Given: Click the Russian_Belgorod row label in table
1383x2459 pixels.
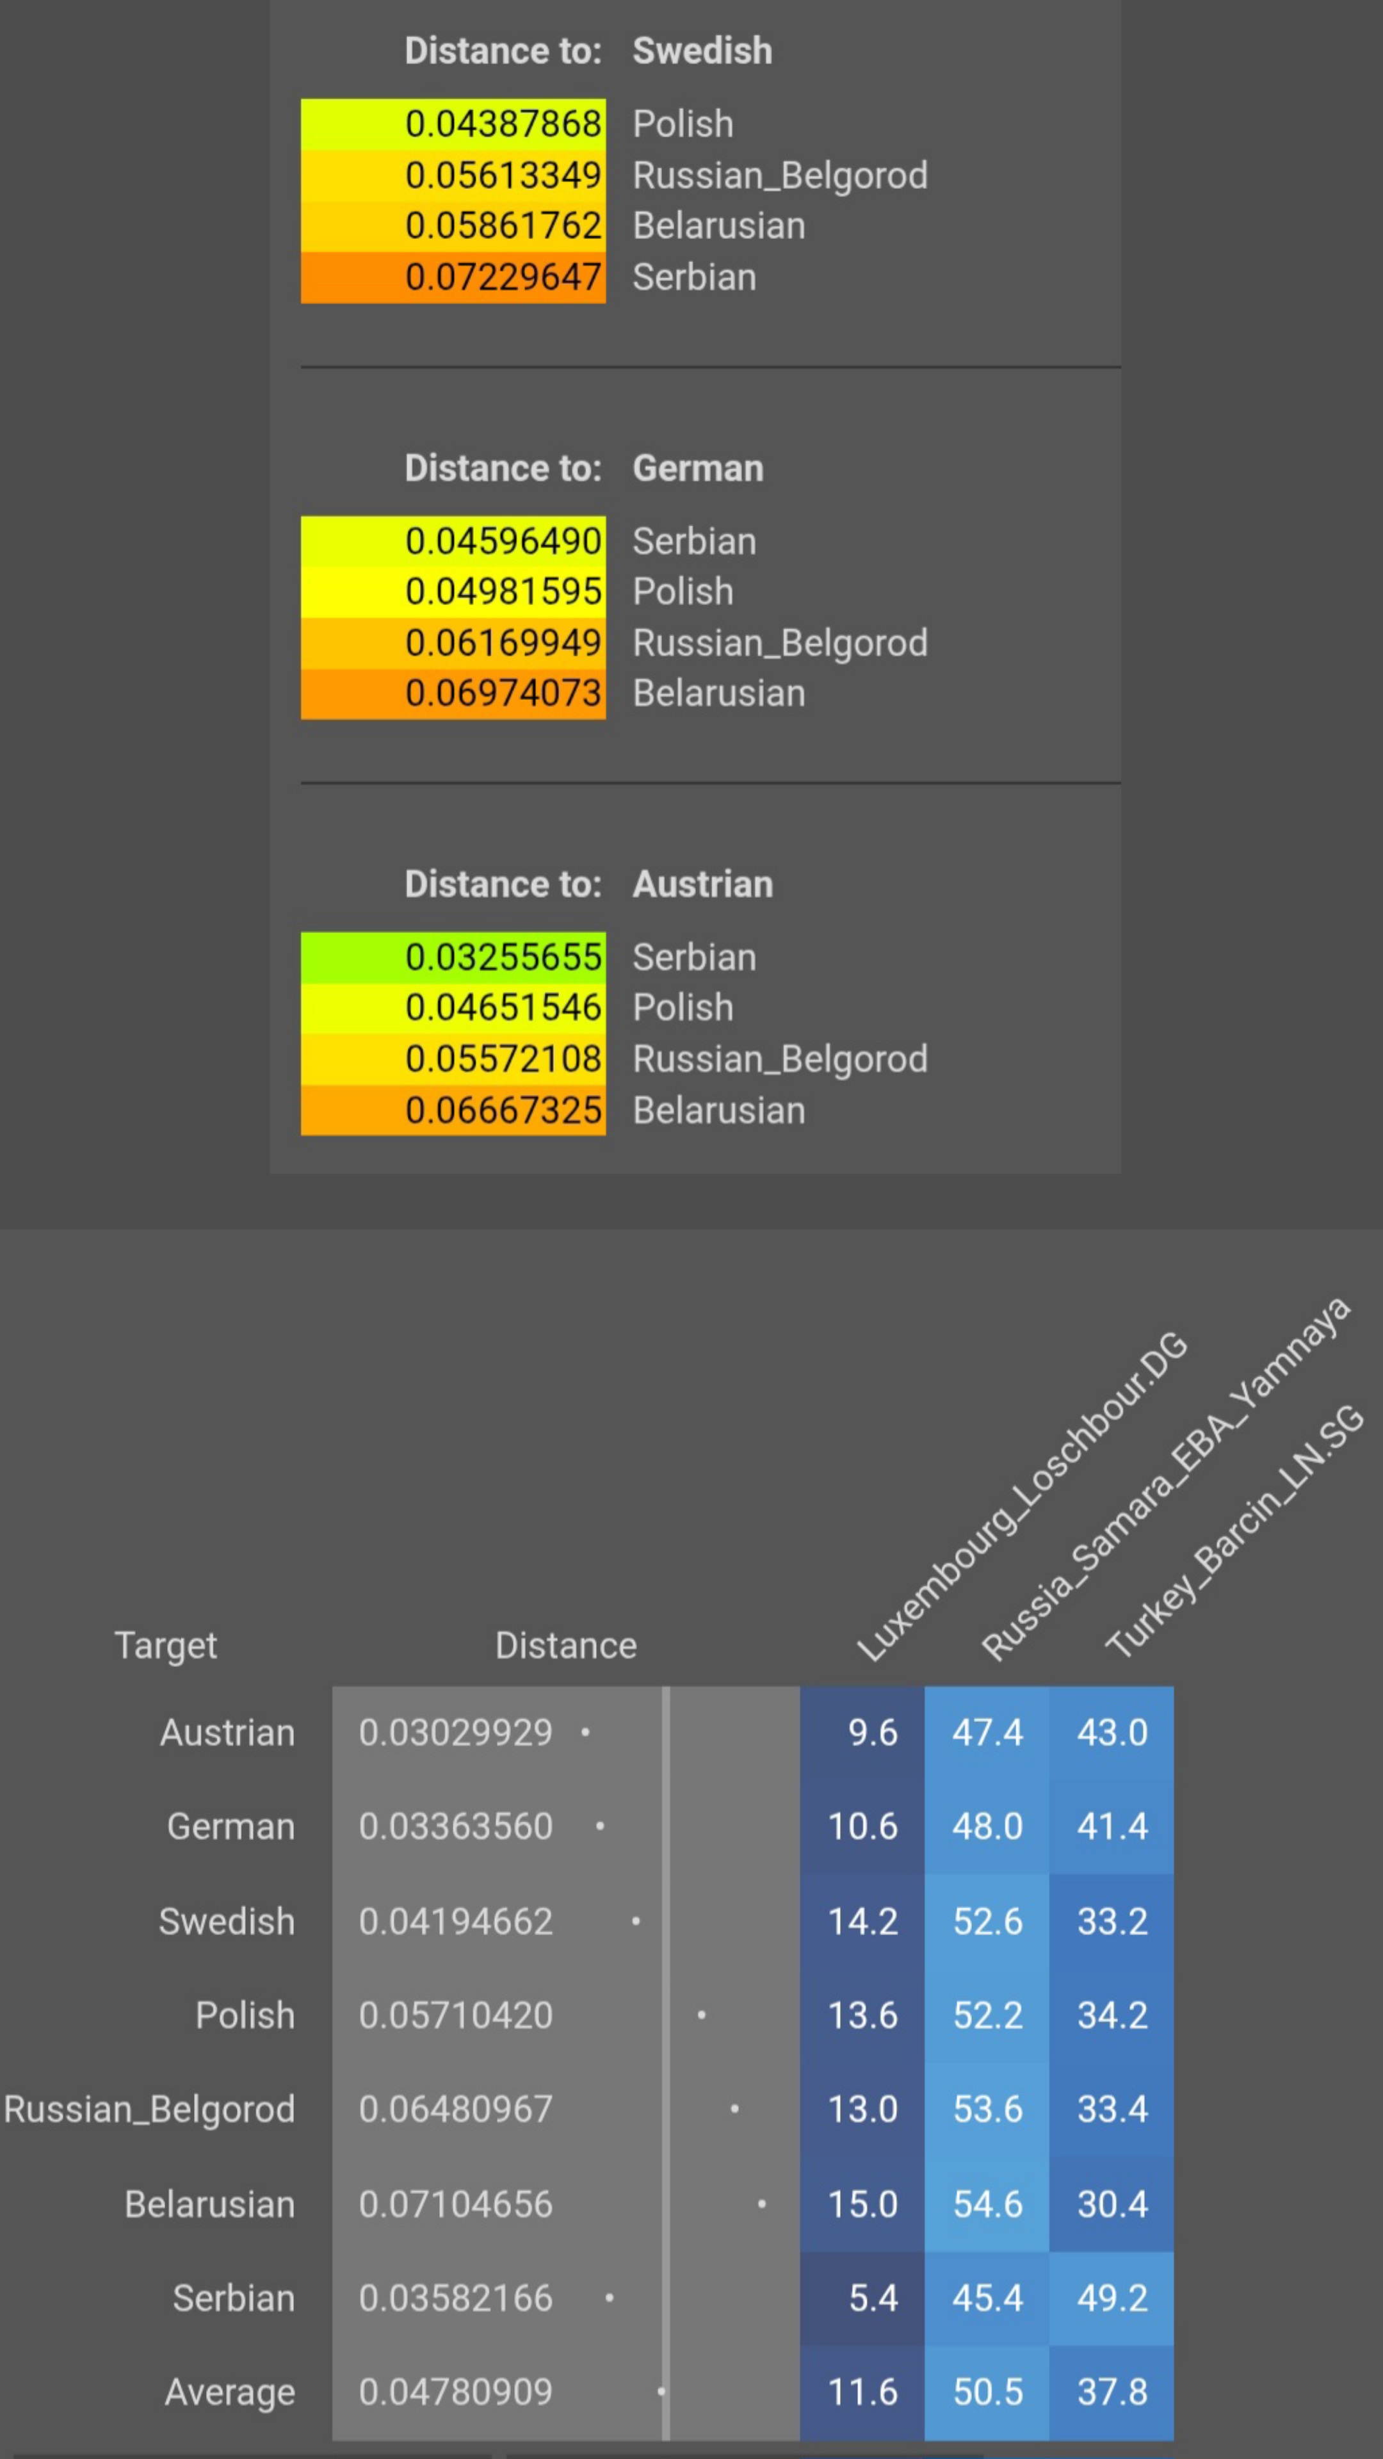Looking at the screenshot, I should tap(149, 2109).
